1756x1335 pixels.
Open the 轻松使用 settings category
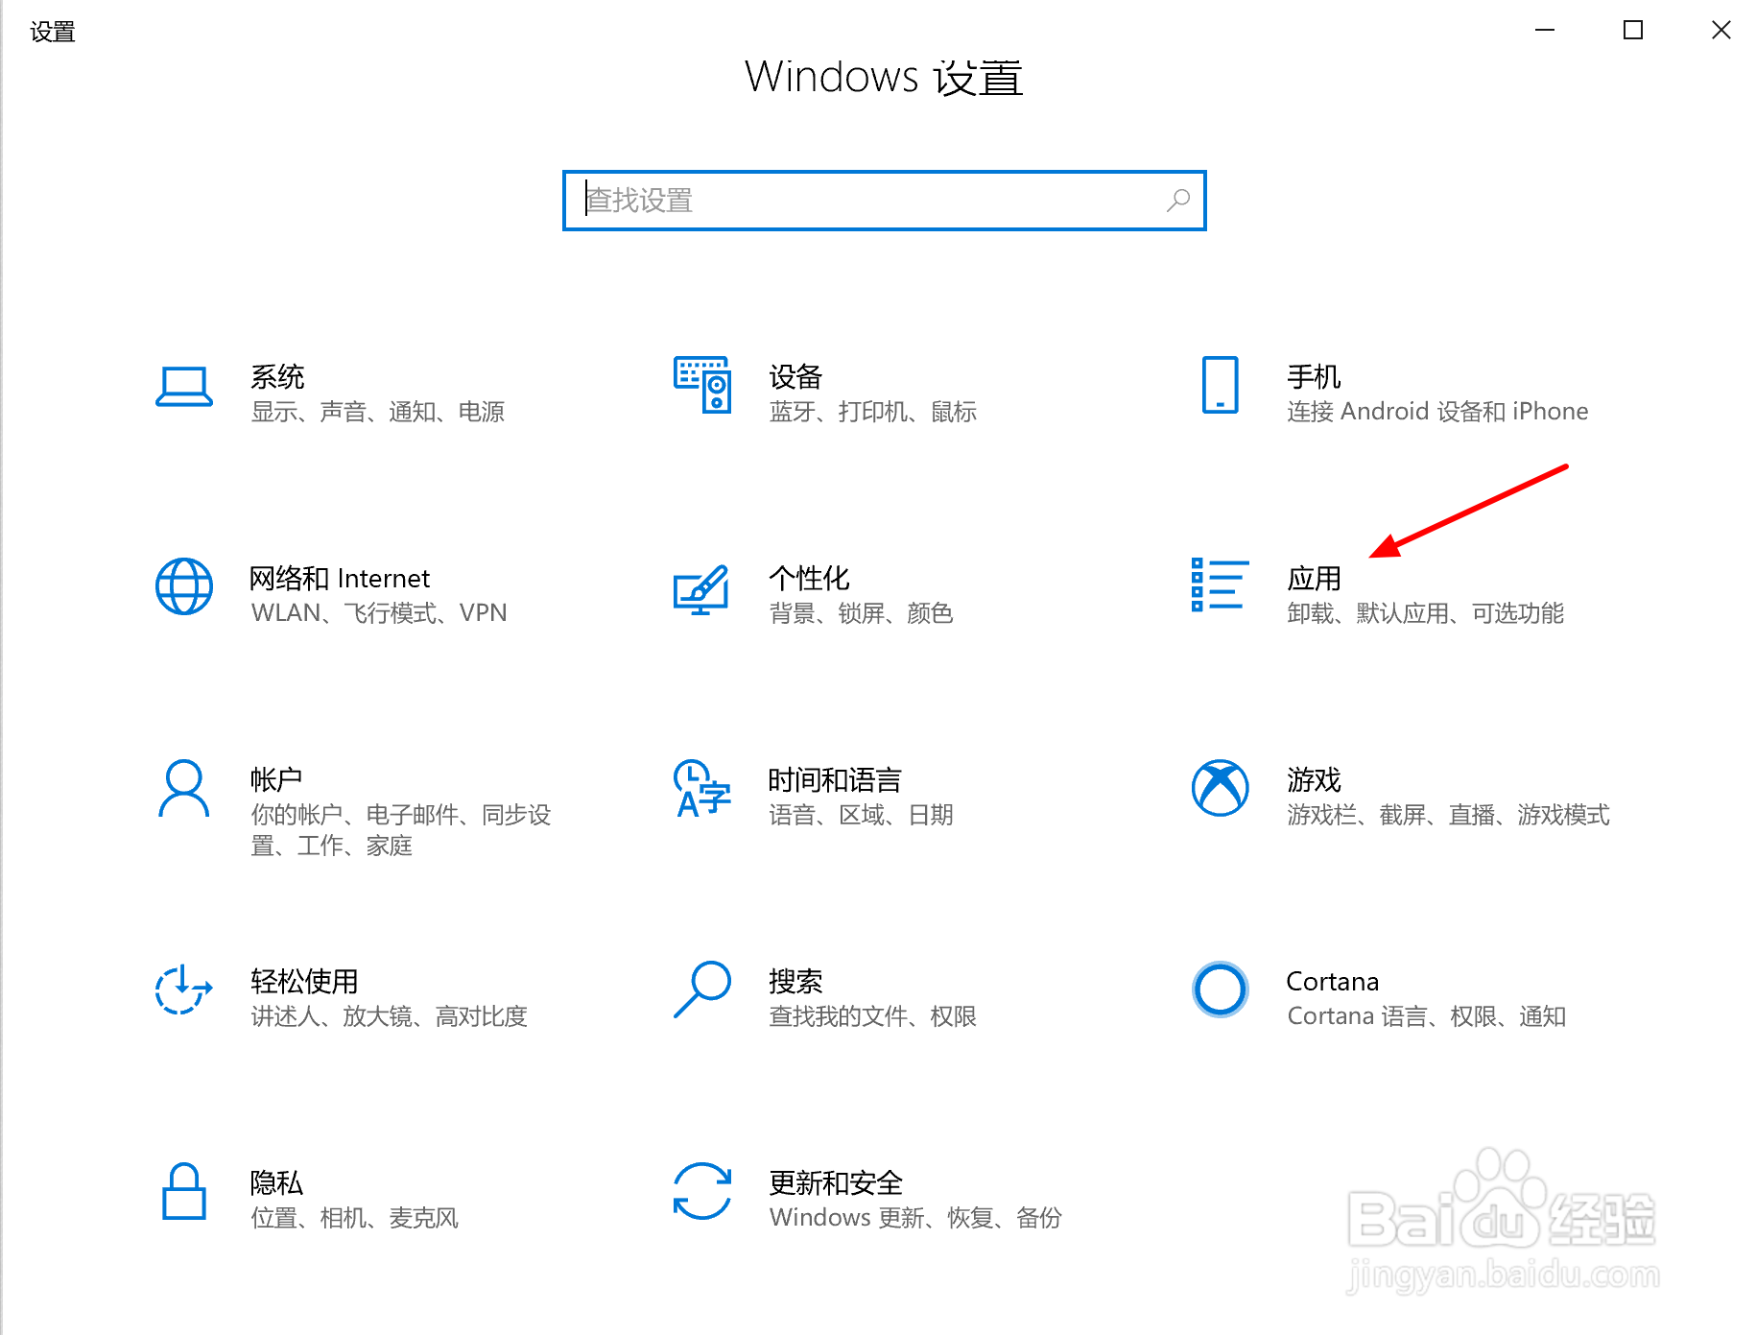pyautogui.click(x=304, y=981)
